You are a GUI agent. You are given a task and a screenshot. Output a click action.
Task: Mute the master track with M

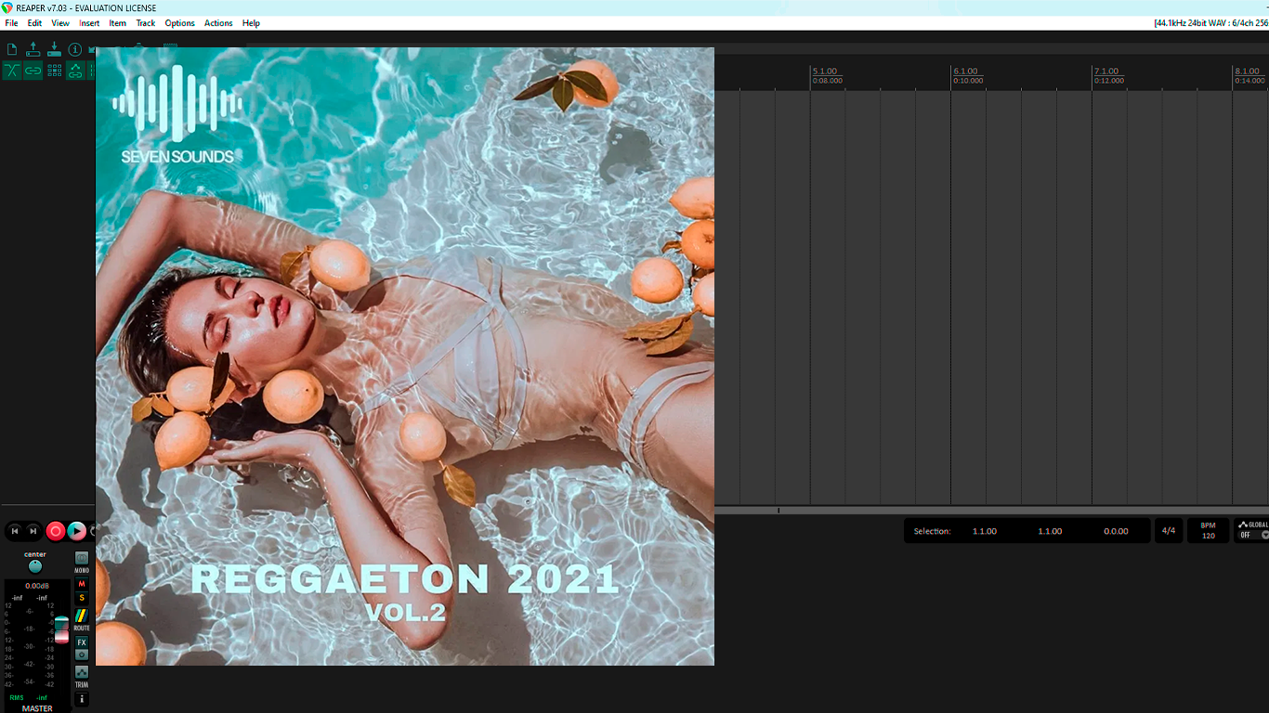point(82,584)
